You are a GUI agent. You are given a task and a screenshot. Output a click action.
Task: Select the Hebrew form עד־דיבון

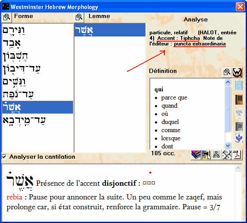click(x=22, y=69)
